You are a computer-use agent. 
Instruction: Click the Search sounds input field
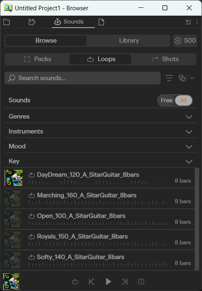pos(82,78)
